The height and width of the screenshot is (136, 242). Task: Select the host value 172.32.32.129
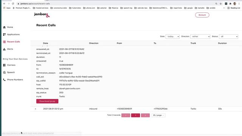[65, 85]
